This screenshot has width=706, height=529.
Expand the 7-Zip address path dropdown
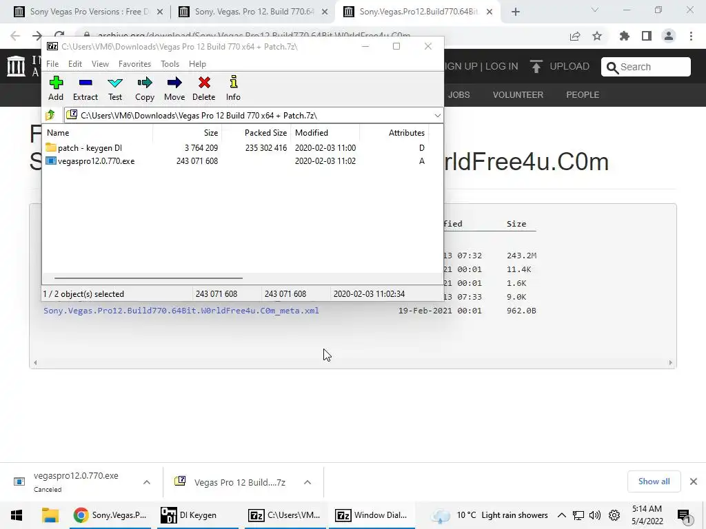(437, 116)
